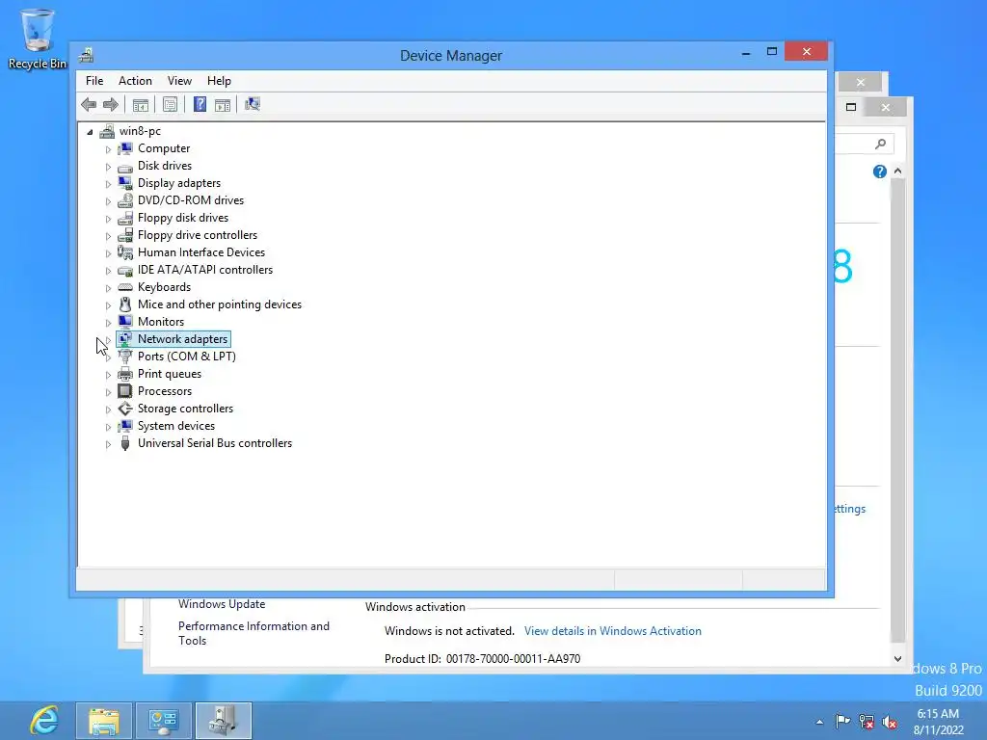Viewport: 987px width, 740px height.
Task: Click the System window search magnifier
Action: click(x=881, y=145)
